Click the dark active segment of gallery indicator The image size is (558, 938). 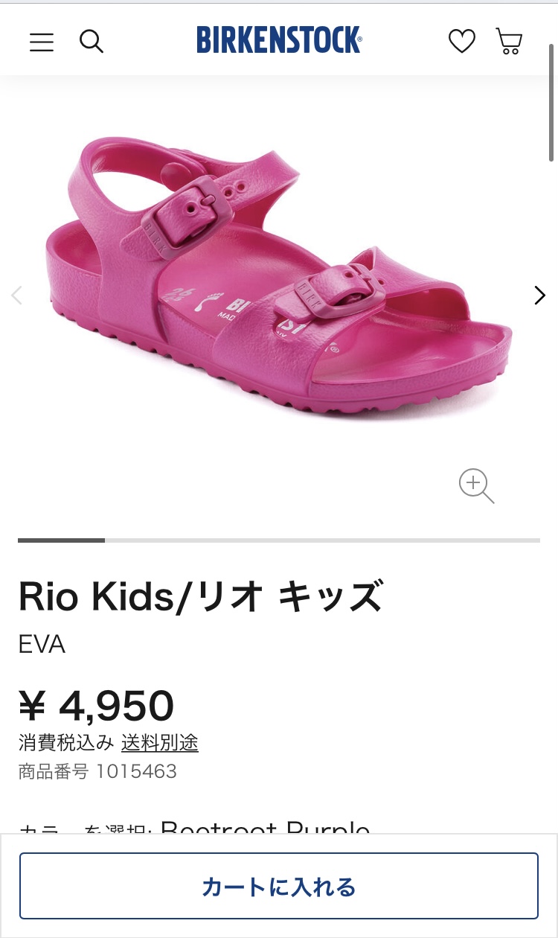point(61,540)
